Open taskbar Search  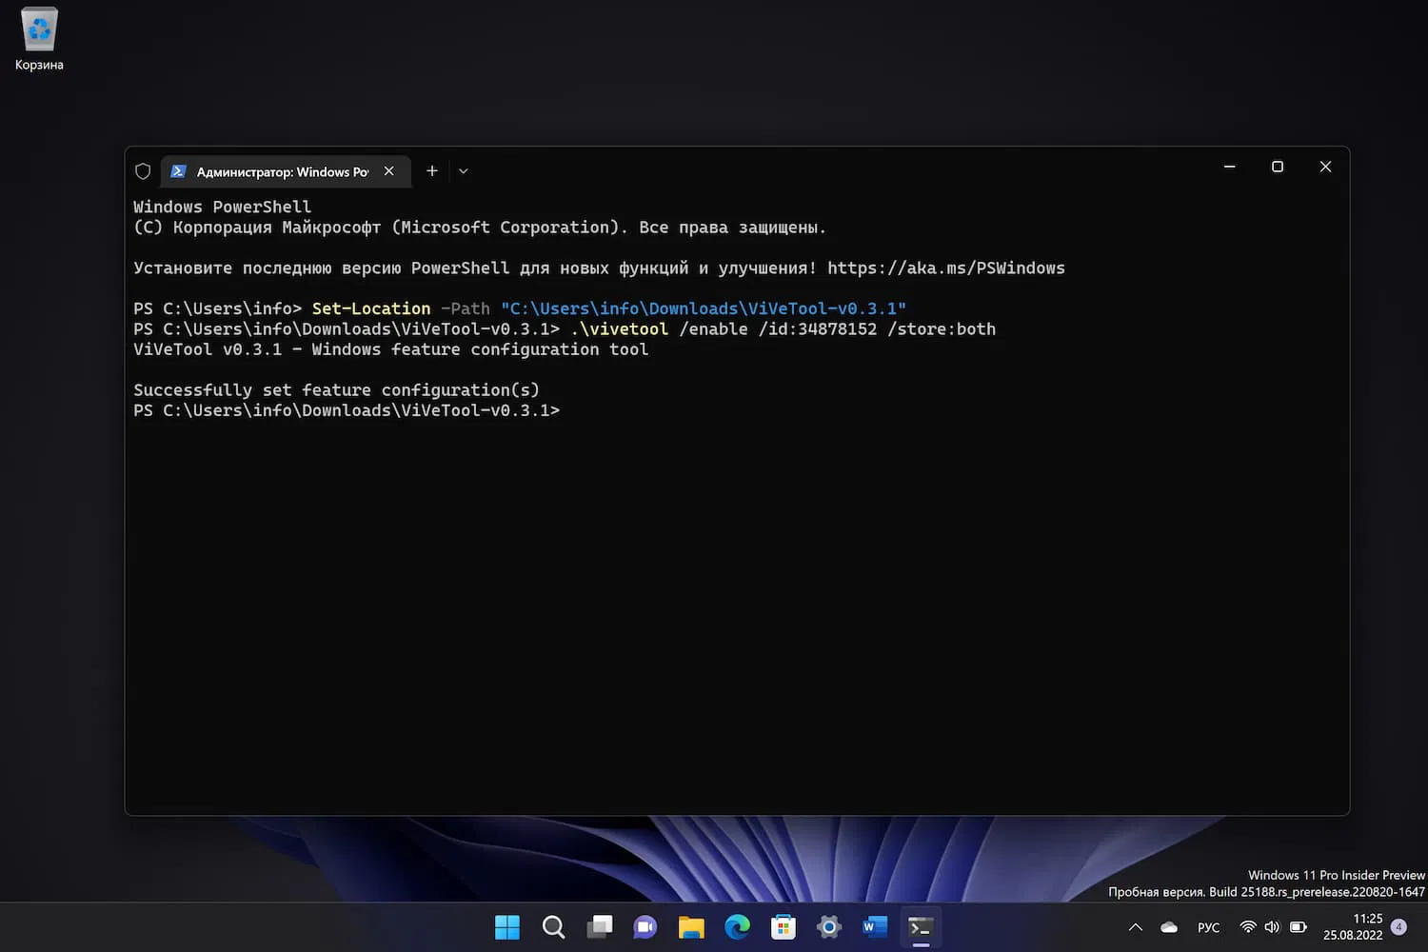click(553, 927)
